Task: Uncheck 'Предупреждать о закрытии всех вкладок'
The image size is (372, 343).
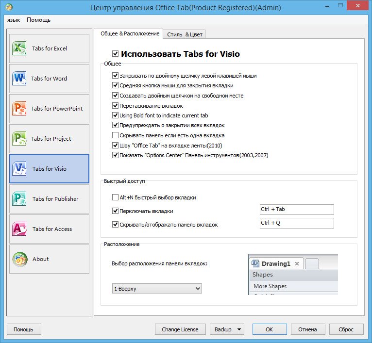Action: (x=115, y=125)
